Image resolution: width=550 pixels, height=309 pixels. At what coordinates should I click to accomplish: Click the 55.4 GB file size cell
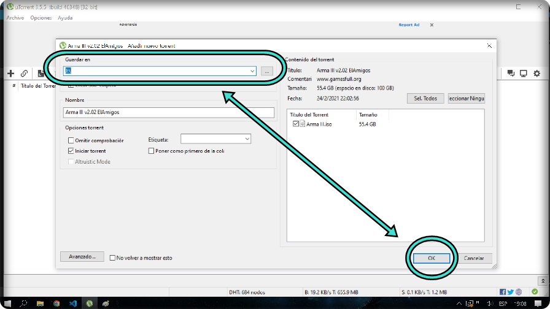pos(367,124)
